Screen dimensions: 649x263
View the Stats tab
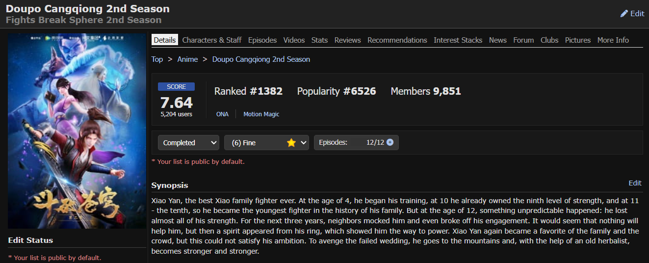point(319,40)
